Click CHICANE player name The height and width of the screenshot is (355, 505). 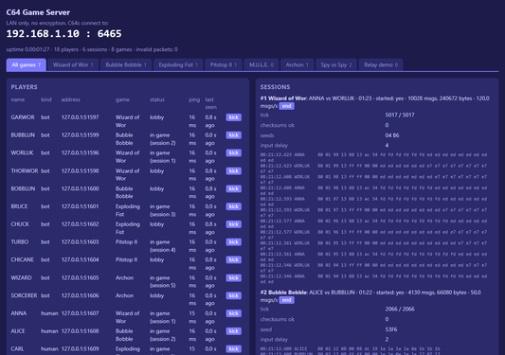22,259
